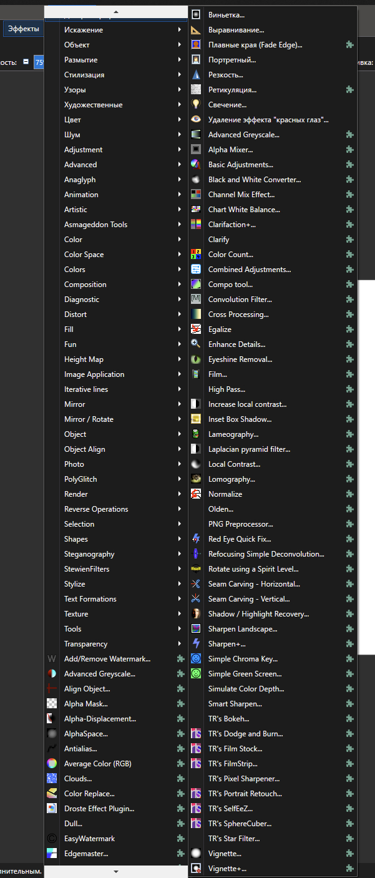Click the Clouds effect icon
This screenshot has width=375, height=878.
[52, 778]
